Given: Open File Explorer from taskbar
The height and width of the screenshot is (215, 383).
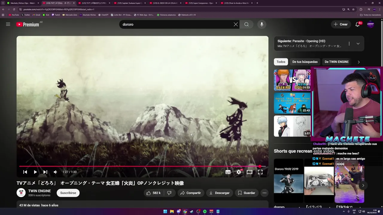Looking at the screenshot, I should 172,211.
